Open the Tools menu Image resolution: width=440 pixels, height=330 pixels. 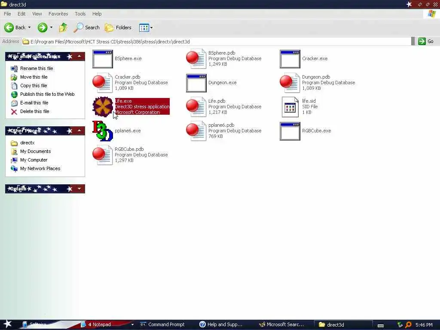[x=80, y=14]
